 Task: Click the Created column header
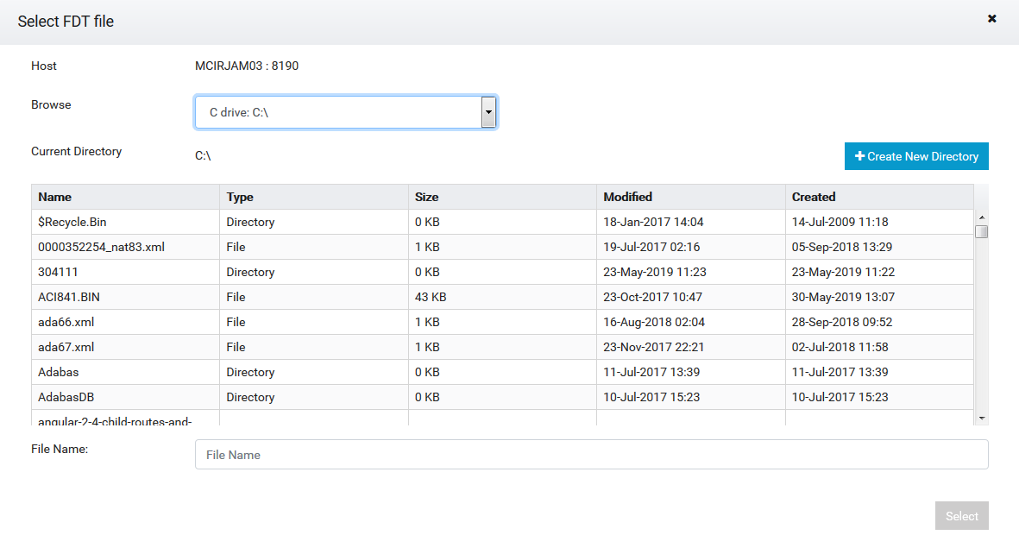[814, 197]
